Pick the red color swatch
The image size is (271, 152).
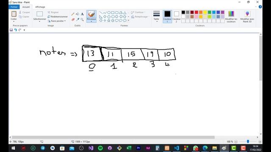coord(196,12)
